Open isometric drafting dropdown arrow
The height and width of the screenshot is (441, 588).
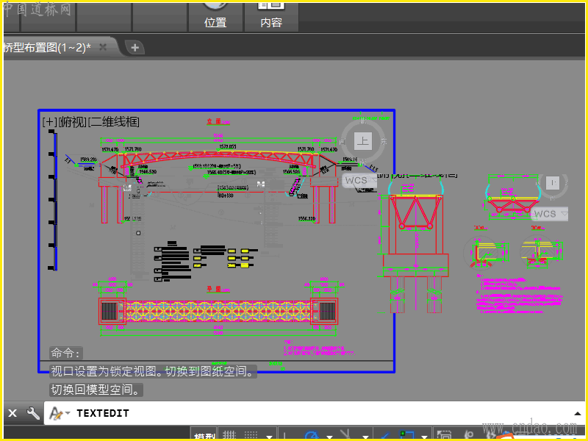[x=365, y=437]
